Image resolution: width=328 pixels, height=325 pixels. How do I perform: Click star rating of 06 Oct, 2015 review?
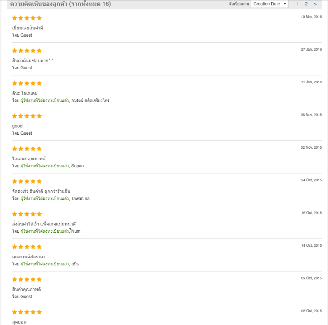(x=27, y=312)
